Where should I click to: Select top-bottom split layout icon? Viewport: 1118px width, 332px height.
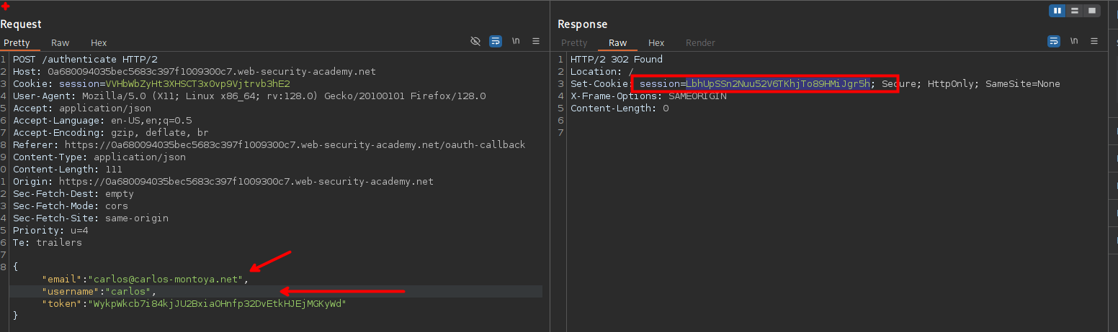[1075, 11]
